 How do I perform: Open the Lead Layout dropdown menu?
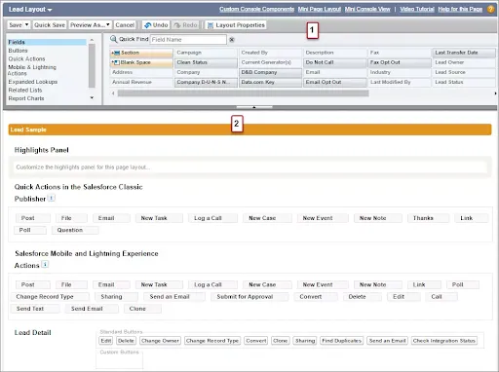(x=30, y=10)
